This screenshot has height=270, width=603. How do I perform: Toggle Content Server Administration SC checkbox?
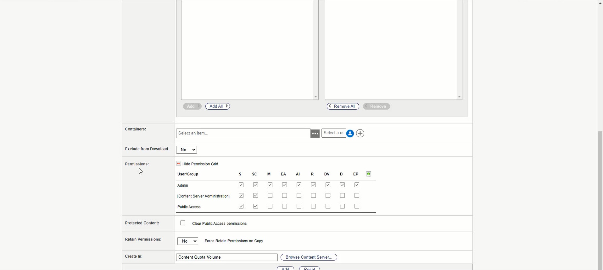coord(255,196)
